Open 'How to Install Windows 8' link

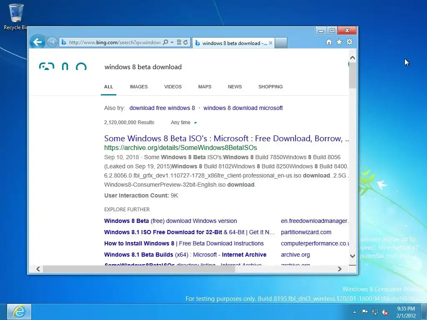point(184,243)
